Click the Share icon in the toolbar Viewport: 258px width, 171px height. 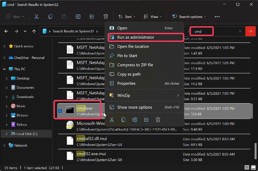click(x=92, y=17)
